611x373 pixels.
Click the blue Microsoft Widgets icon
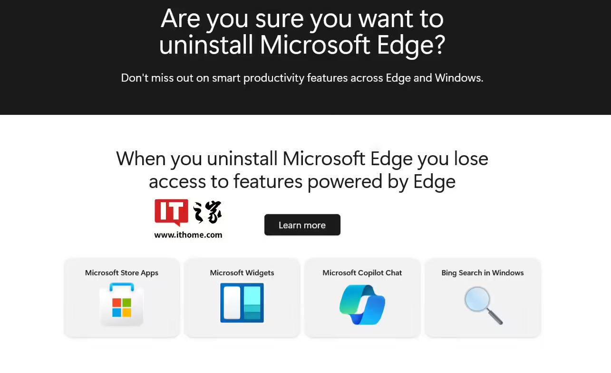pos(242,303)
